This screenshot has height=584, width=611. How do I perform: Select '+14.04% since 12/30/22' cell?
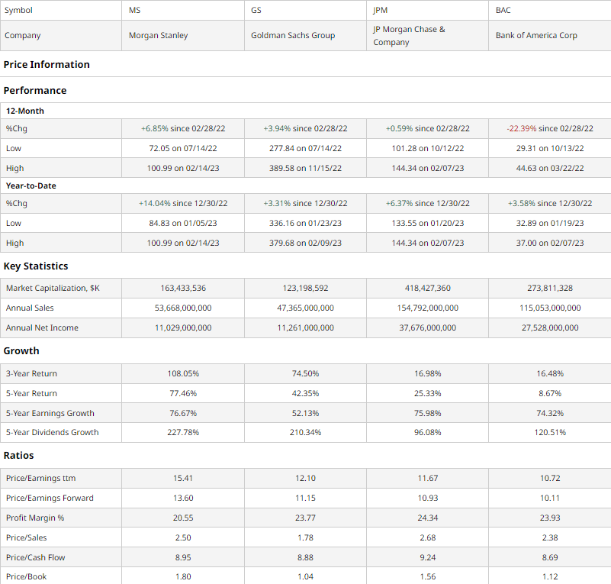pos(183,204)
